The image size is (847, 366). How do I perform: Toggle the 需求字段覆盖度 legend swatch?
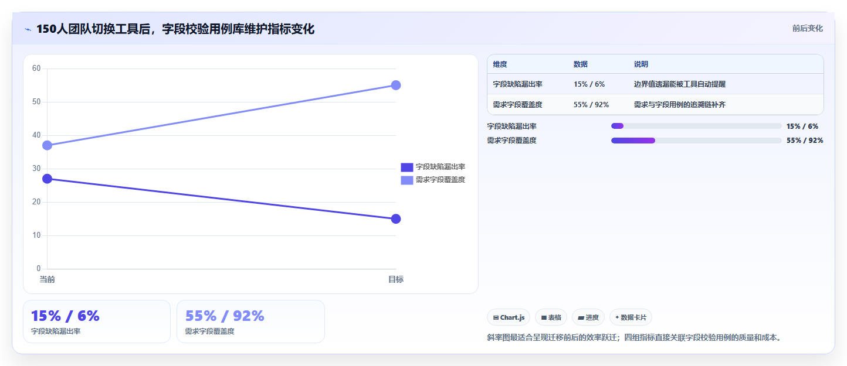pos(407,180)
